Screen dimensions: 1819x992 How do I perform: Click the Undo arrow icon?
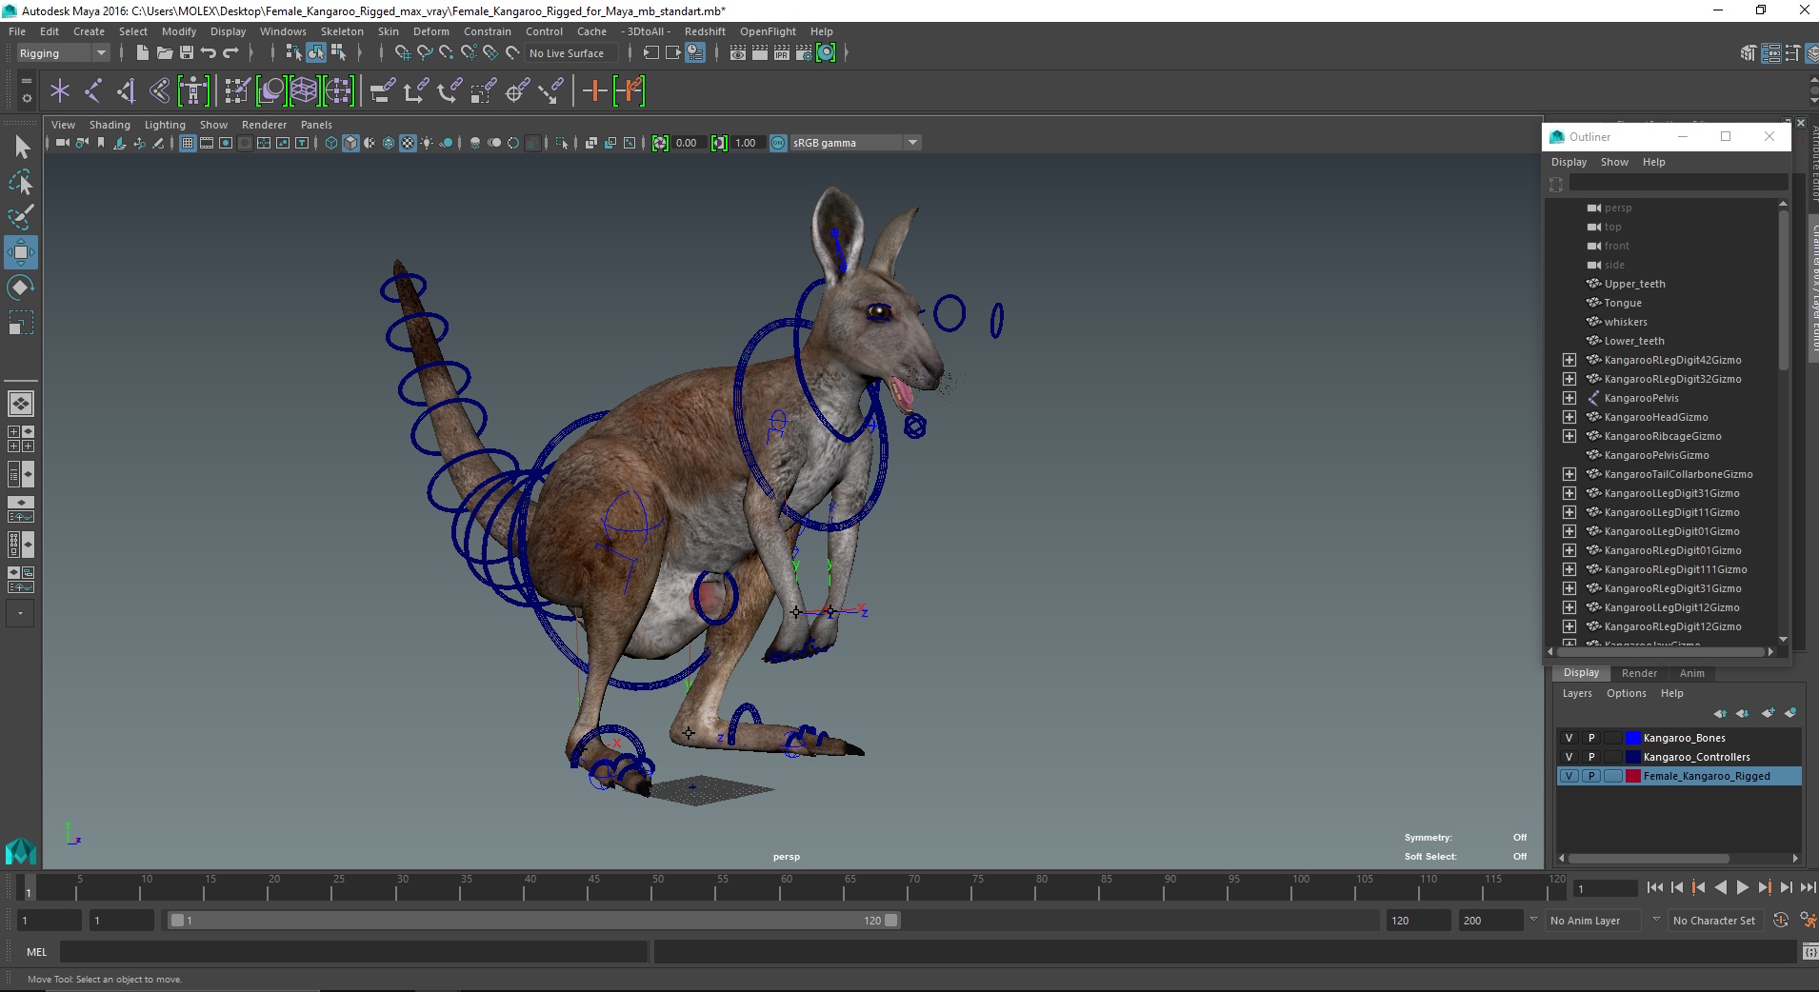pos(209,53)
